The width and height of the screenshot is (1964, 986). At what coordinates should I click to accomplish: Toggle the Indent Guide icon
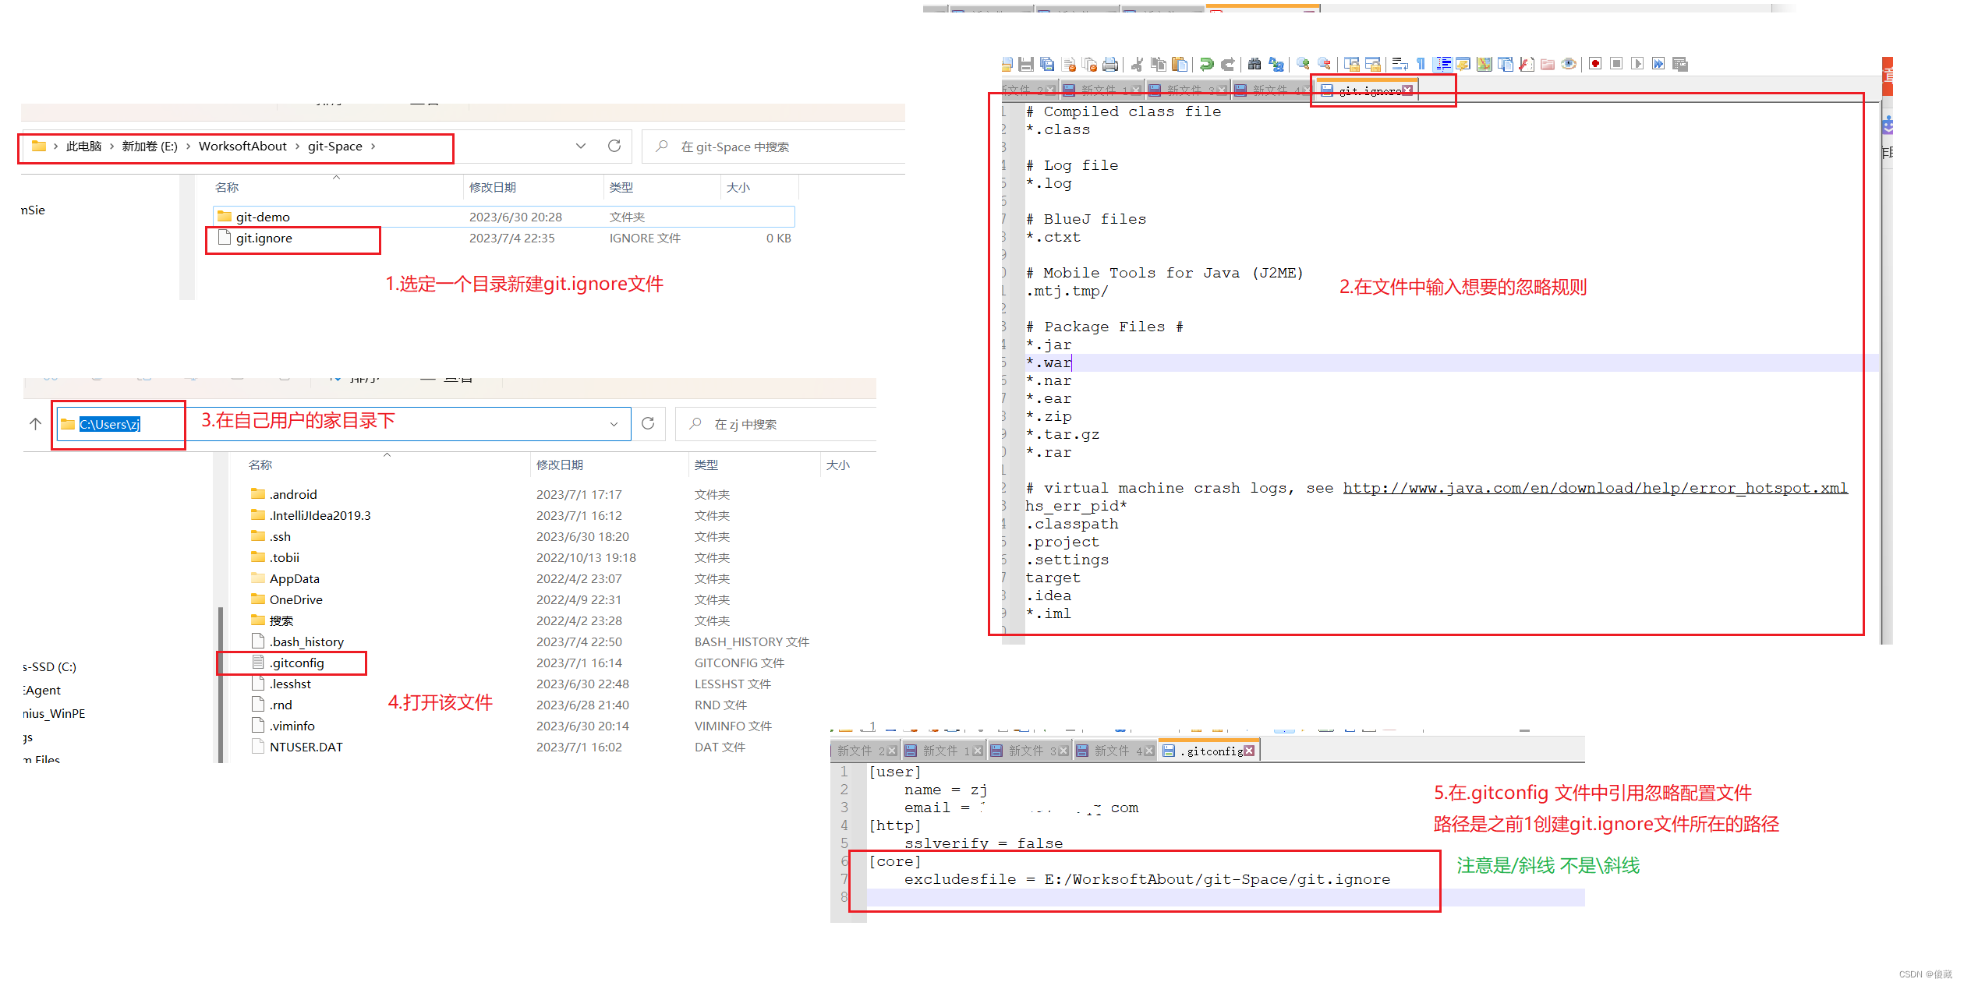1443,64
